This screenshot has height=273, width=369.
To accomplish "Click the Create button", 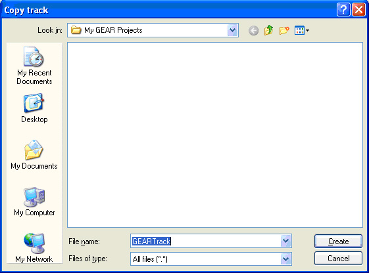I will (338, 241).
